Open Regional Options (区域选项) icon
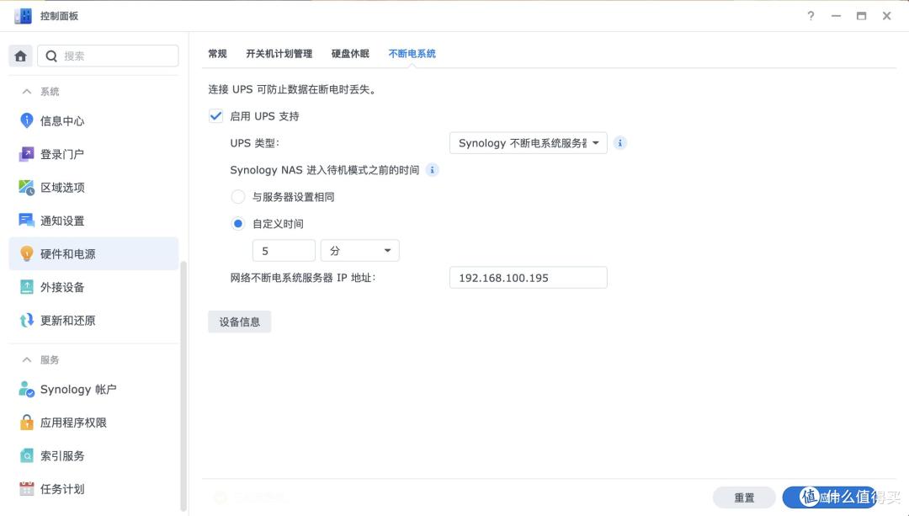This screenshot has width=909, height=516. (27, 187)
